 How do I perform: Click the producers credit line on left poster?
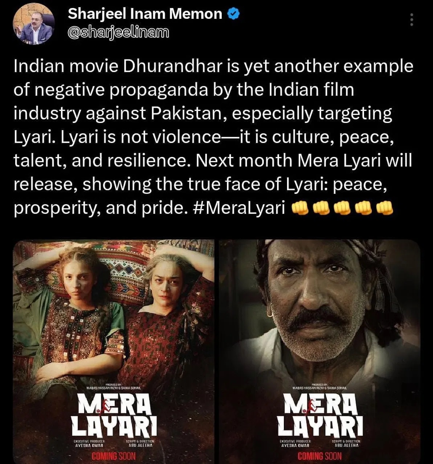[x=114, y=388]
